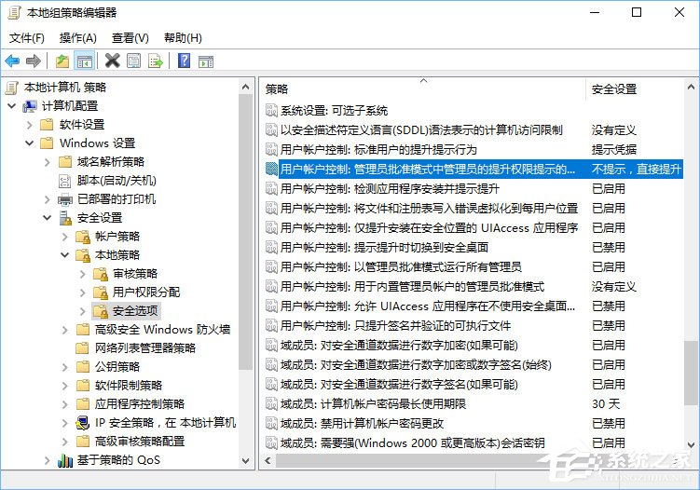The width and height of the screenshot is (700, 490).
Task: Click the Export list toolbar icon
Action: [x=156, y=61]
